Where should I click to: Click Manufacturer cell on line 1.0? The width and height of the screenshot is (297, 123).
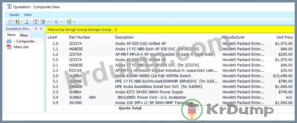(x=243, y=44)
